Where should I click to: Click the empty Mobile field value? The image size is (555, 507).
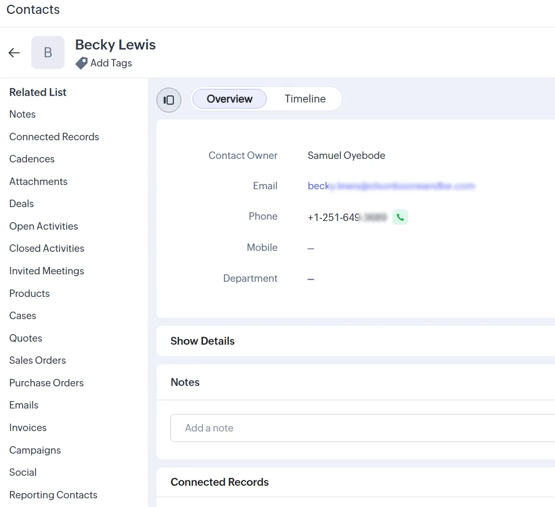[311, 248]
